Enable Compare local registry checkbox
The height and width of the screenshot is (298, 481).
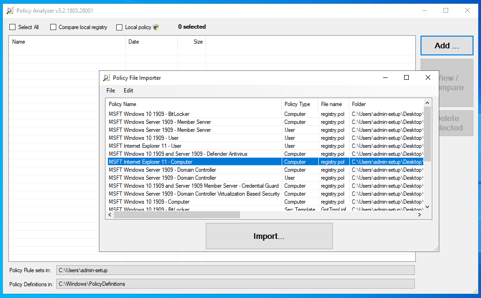pyautogui.click(x=53, y=27)
